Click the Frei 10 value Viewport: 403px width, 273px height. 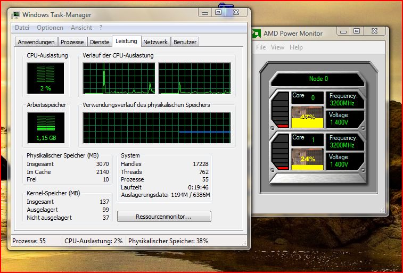pos(106,179)
